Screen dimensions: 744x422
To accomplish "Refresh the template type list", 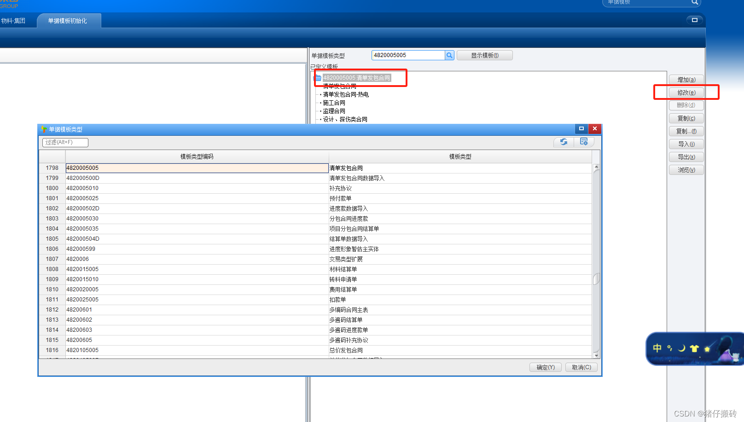I will [x=564, y=142].
